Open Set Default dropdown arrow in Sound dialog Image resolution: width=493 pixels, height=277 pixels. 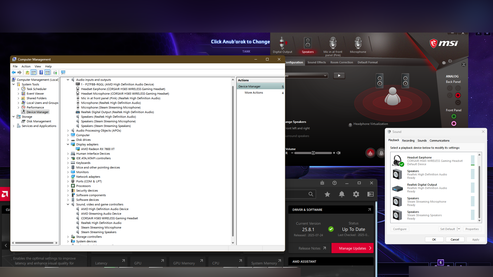pos(459,229)
